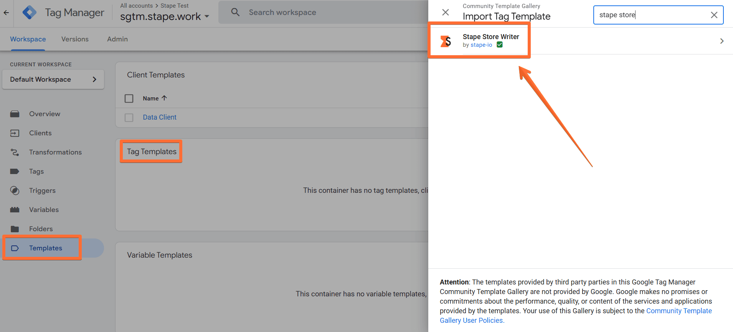Go to Triggers in the sidebar

(x=42, y=191)
